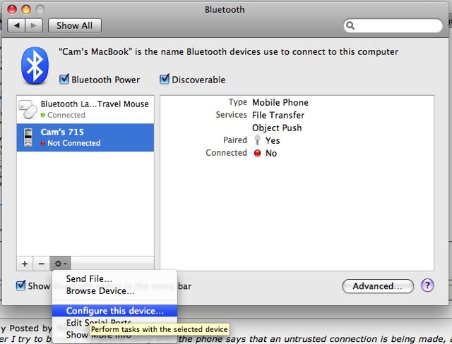The height and width of the screenshot is (344, 452).
Task: Choose Browse Device… from the menu
Action: point(114,291)
